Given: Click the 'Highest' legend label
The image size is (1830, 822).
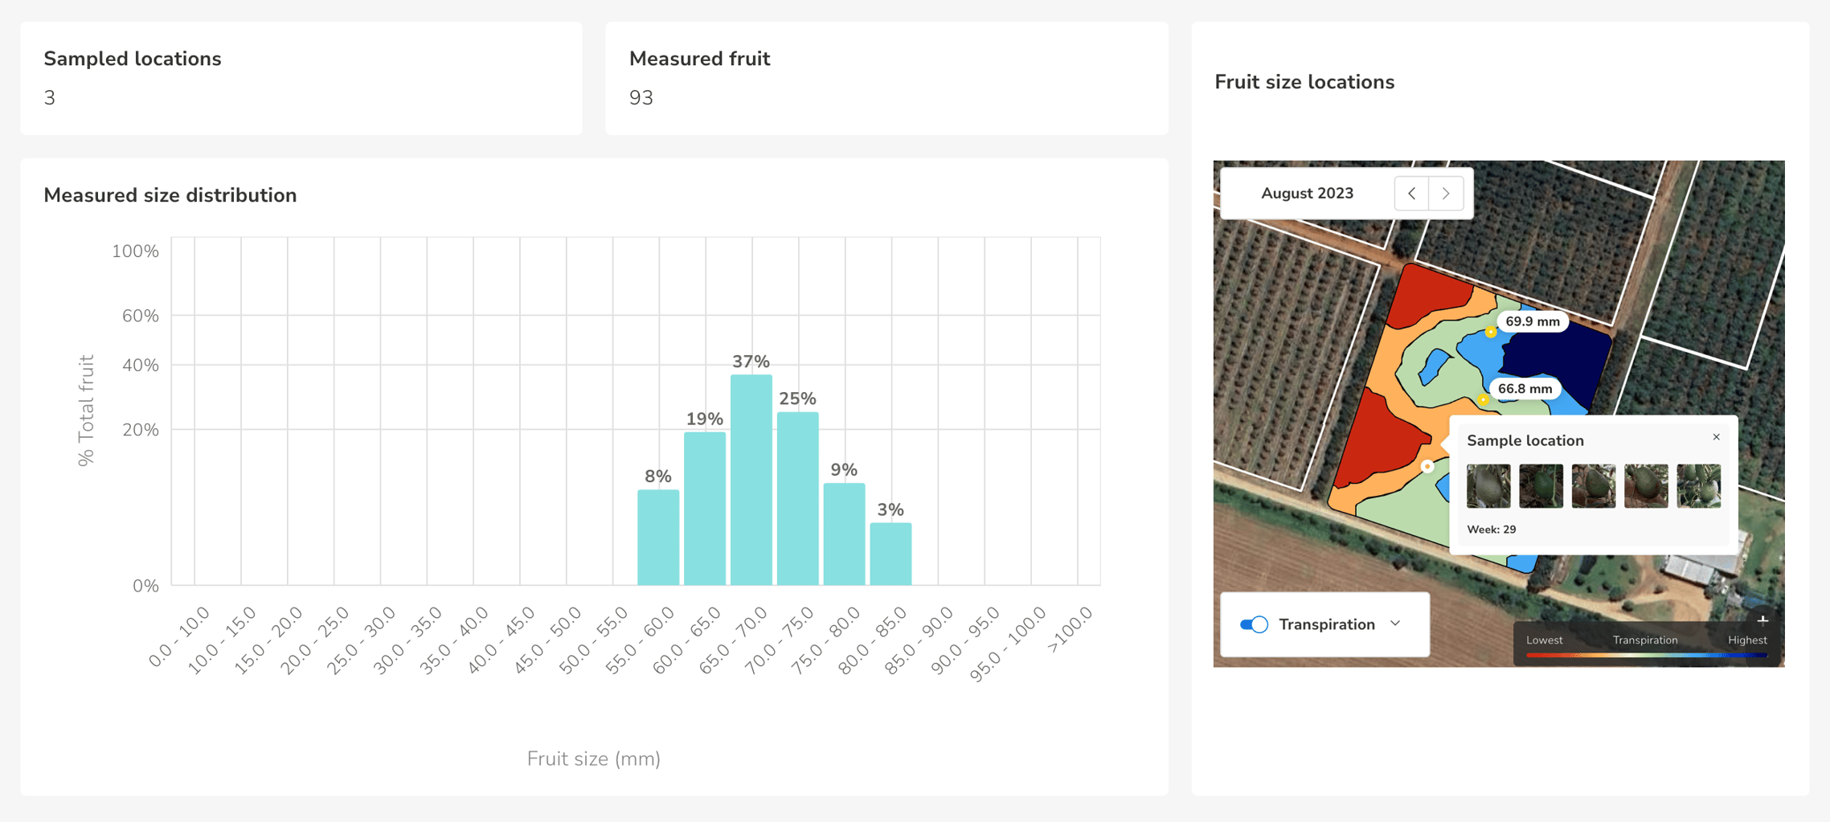Looking at the screenshot, I should 1747,640.
